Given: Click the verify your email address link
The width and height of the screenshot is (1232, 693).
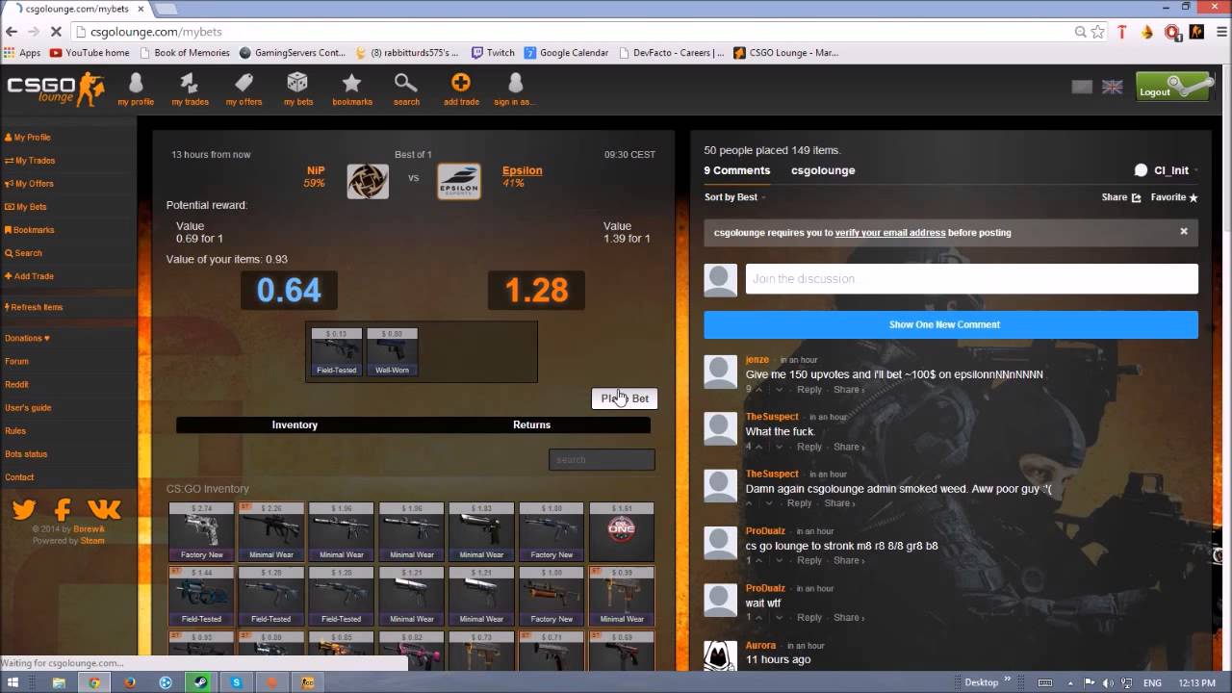Looking at the screenshot, I should [890, 232].
